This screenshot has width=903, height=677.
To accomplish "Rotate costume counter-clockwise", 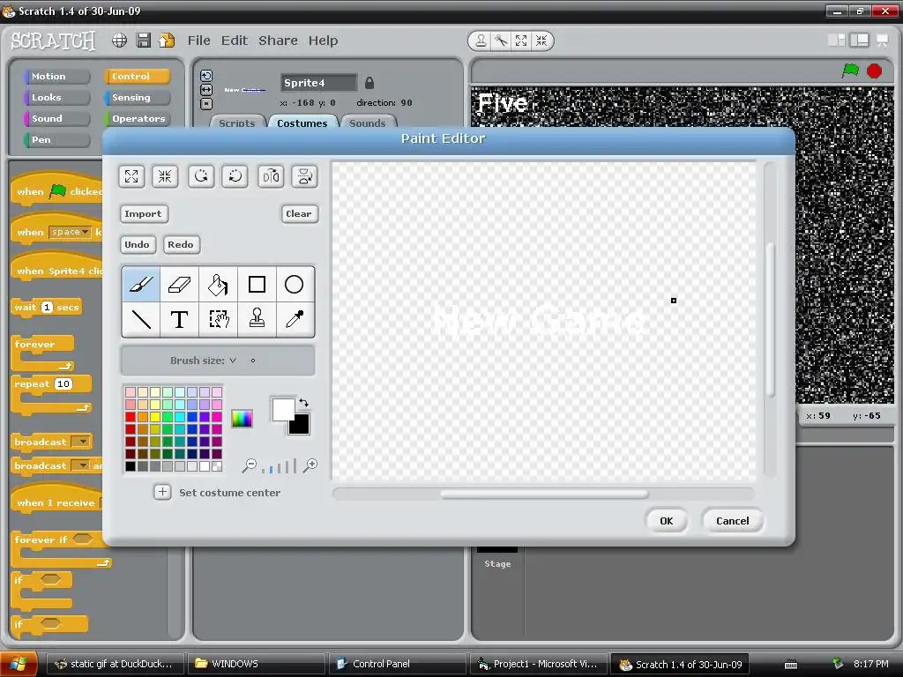I will 201,176.
